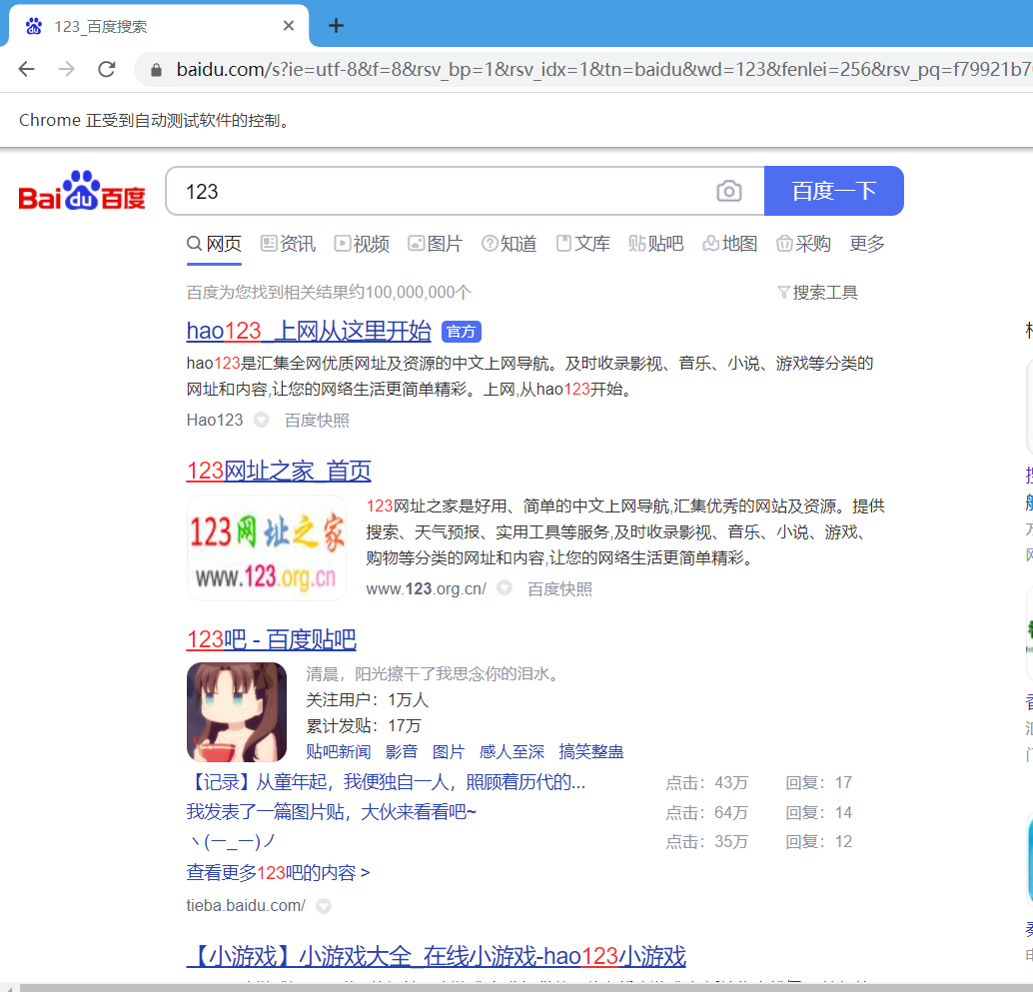Select the 网页 tab
The height and width of the screenshot is (992, 1033).
[x=214, y=244]
